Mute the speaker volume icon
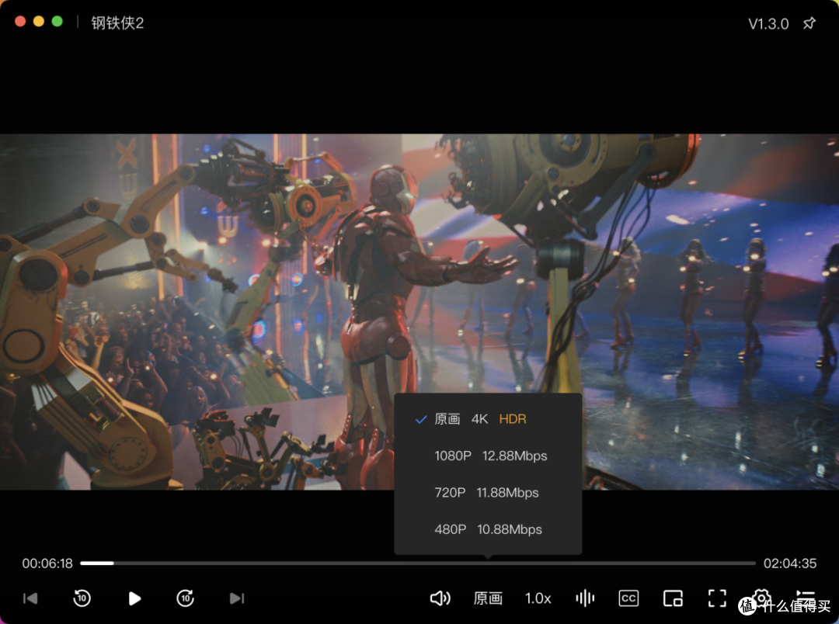 pyautogui.click(x=440, y=598)
